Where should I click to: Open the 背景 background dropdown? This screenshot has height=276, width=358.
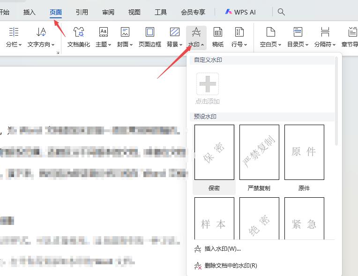pos(174,37)
